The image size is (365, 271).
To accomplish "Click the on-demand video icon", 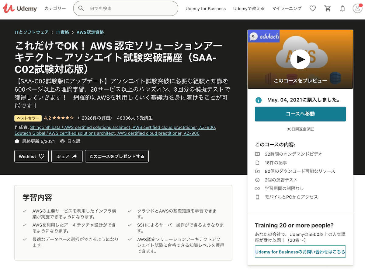I will point(258,154).
